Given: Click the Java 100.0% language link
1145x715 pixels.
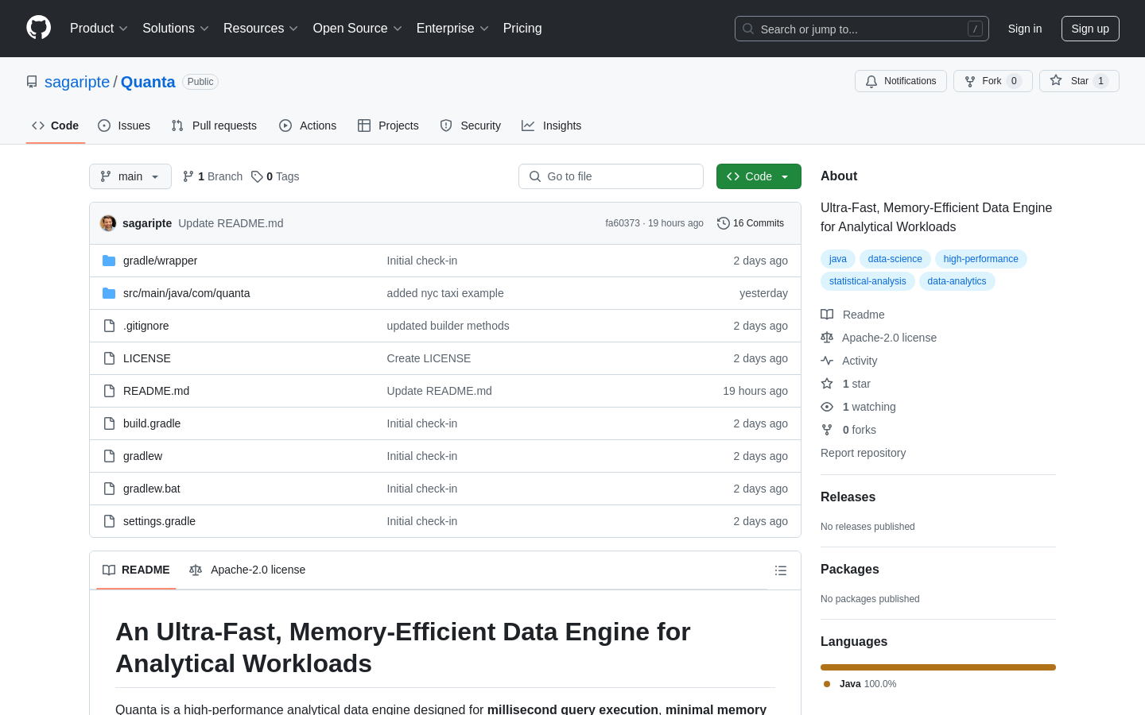Looking at the screenshot, I should (x=860, y=684).
